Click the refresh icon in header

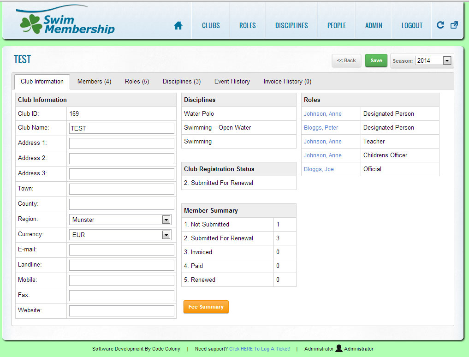440,25
